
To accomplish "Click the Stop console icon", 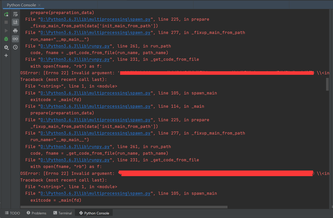I will [6, 22].
